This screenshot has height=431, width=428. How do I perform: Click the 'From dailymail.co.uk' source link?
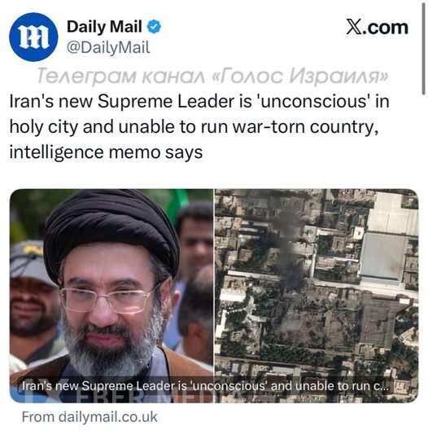90,417
